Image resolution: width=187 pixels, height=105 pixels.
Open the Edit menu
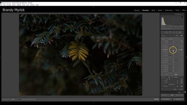click(x=4, y=5)
